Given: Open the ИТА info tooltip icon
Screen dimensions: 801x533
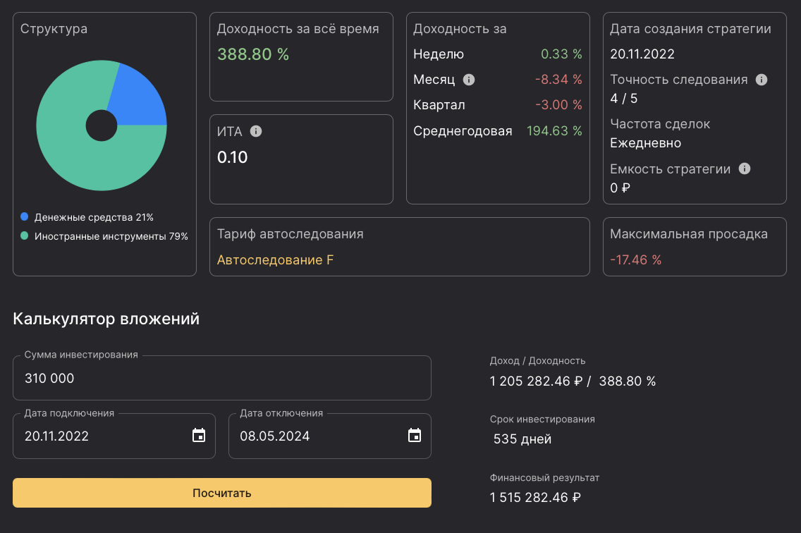Looking at the screenshot, I should tap(256, 131).
